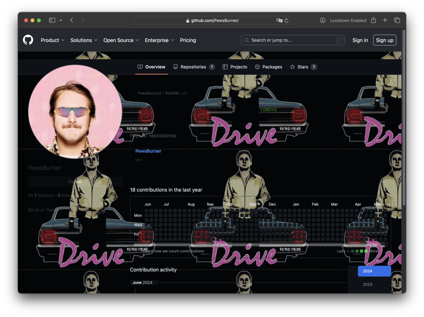424x317 pixels.
Task: Click the Sign up button
Action: (x=384, y=40)
